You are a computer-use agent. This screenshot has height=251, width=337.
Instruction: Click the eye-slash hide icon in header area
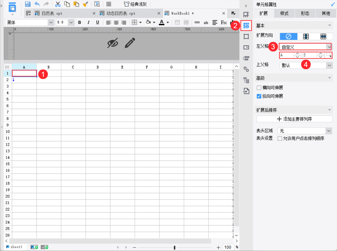pyautogui.click(x=113, y=43)
